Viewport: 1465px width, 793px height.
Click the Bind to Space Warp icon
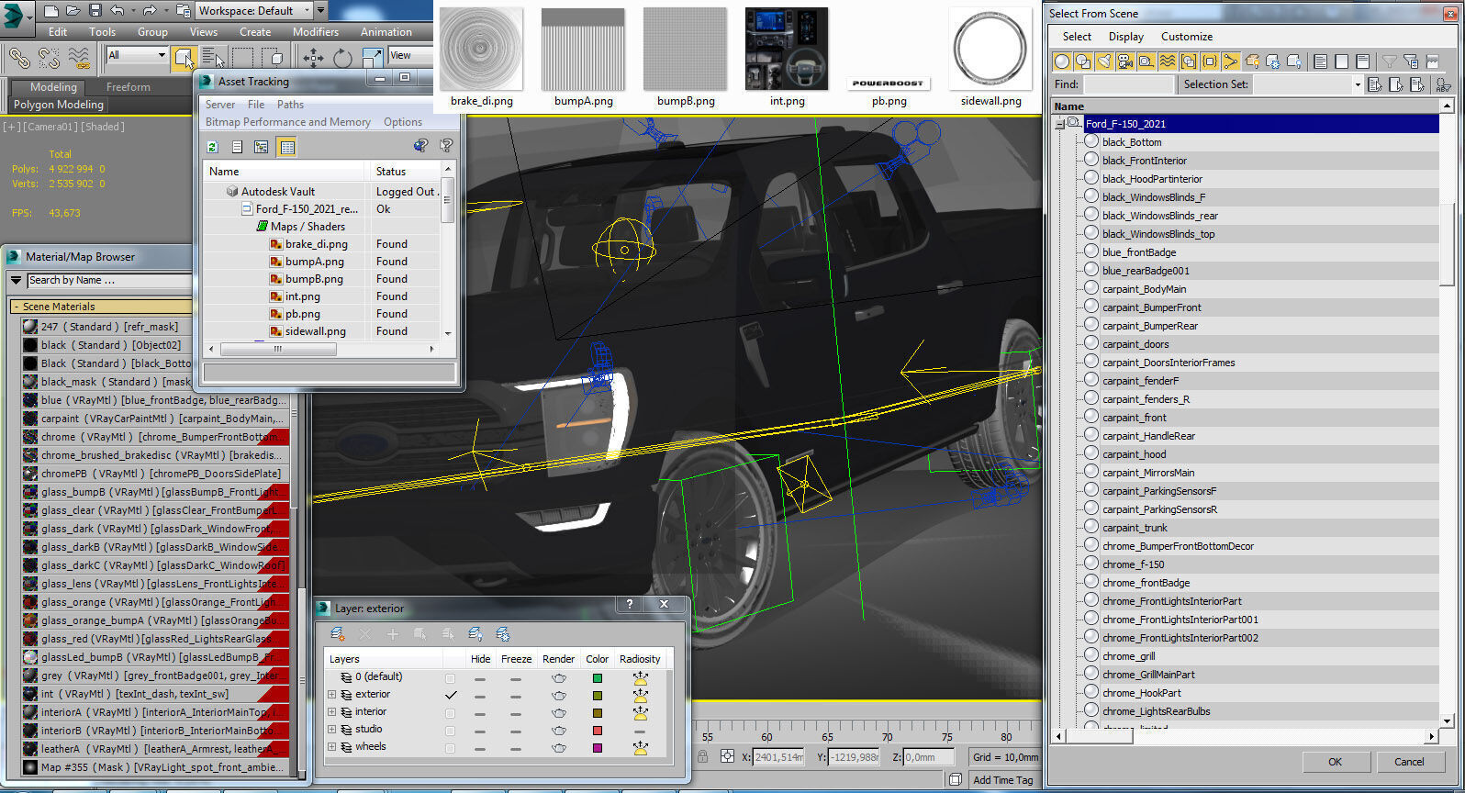point(80,58)
